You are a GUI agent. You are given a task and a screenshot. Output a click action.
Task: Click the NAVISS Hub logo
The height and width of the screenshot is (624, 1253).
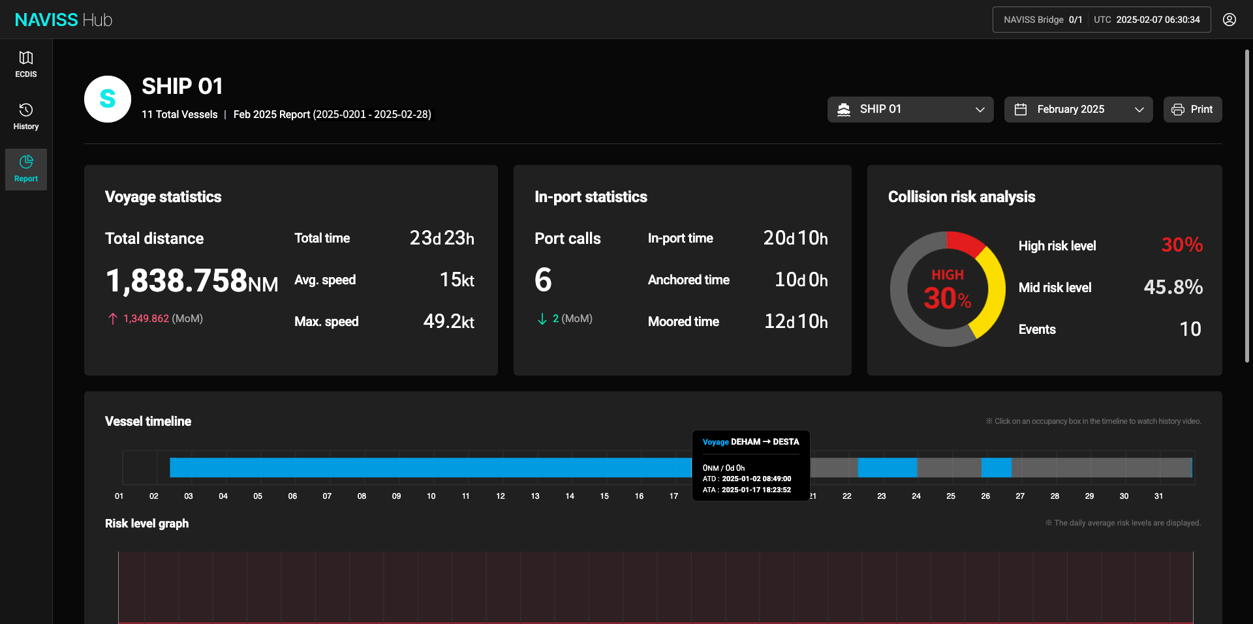(63, 20)
